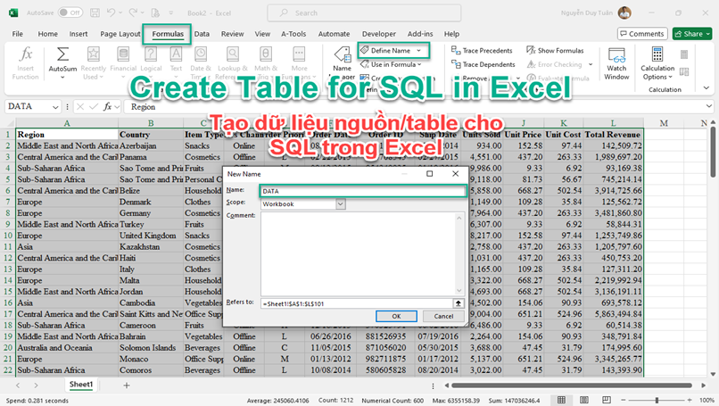Open the Error Checking dropdown arrow
The height and width of the screenshot is (406, 719).
pos(591,64)
